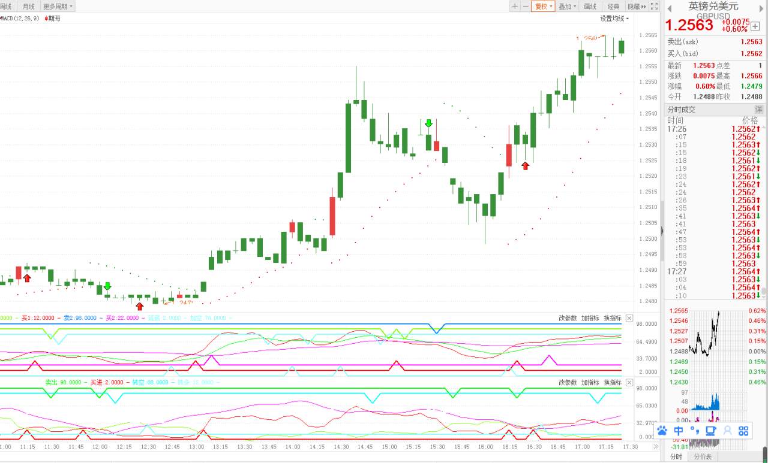Click the 英镑兑美元 instrument title
This screenshot has width=768, height=463.
click(x=713, y=7)
